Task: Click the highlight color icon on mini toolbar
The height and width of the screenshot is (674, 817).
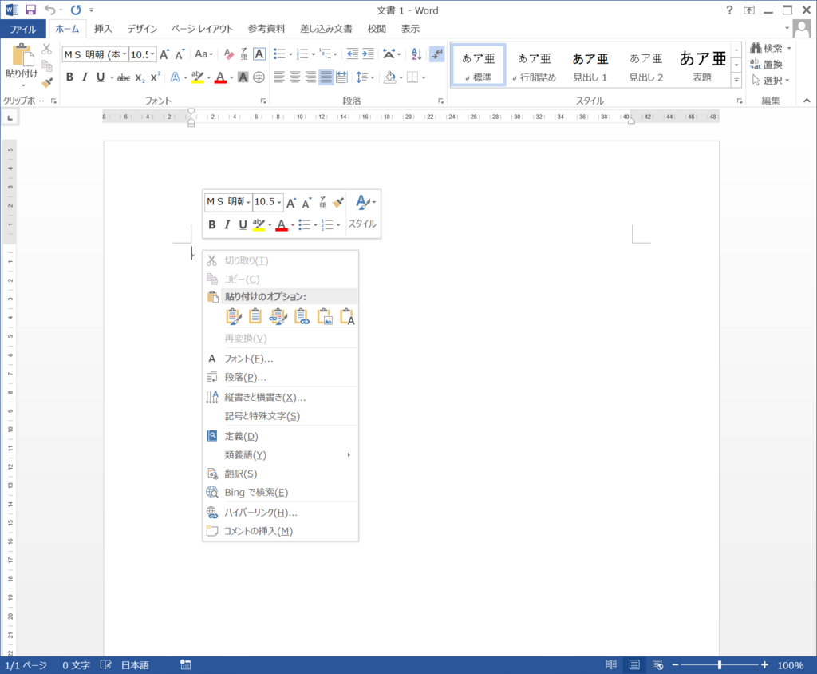Action: coord(259,224)
